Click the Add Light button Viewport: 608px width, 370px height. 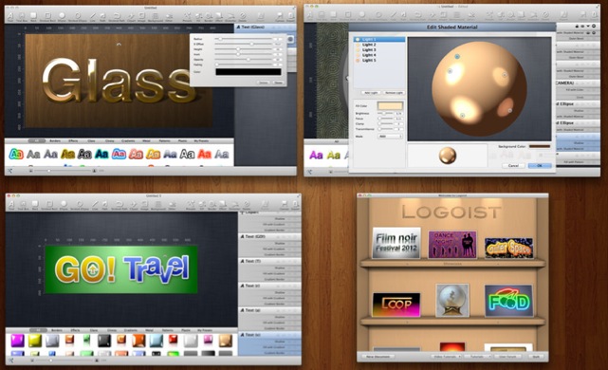(x=371, y=93)
